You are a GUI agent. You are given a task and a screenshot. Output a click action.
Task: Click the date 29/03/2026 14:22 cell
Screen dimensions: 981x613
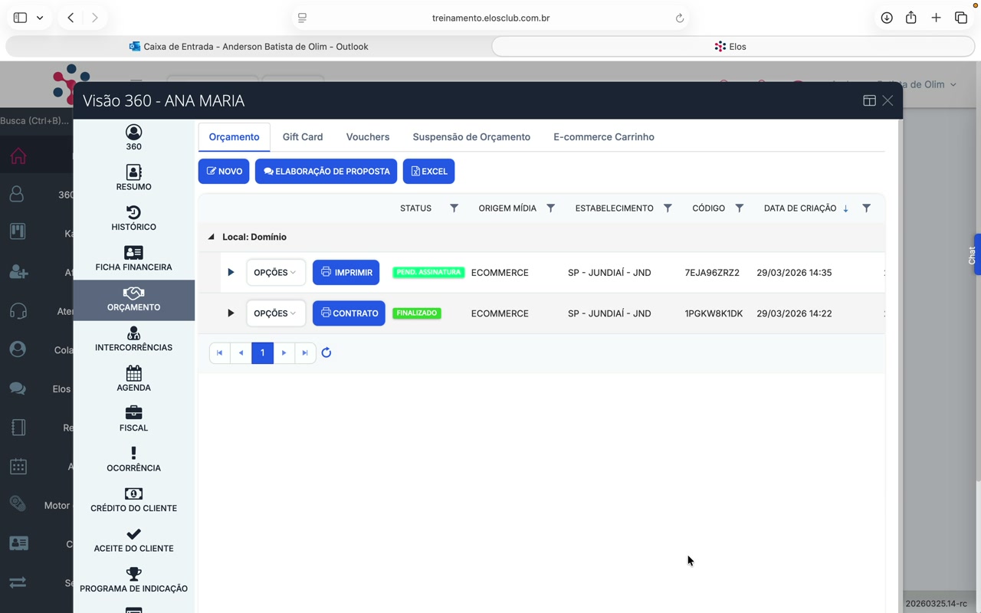[794, 313]
